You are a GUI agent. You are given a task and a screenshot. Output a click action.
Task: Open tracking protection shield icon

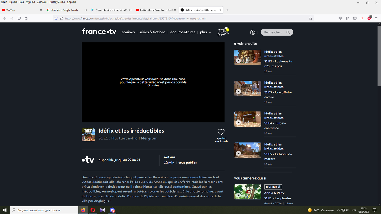(x=56, y=18)
